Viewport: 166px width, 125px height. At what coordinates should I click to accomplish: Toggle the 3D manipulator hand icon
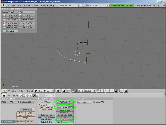(73, 91)
